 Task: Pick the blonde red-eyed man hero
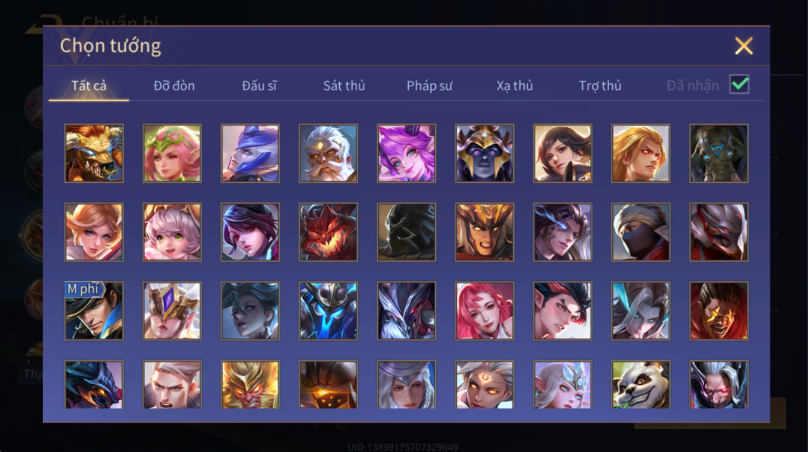click(x=641, y=153)
